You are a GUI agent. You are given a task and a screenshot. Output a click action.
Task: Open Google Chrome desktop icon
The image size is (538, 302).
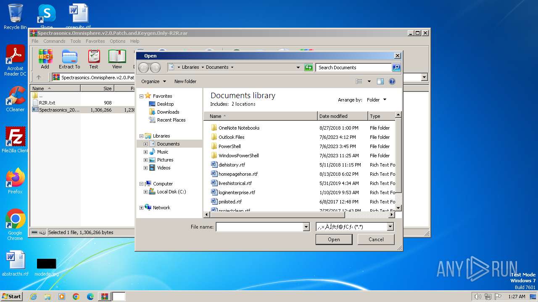pyautogui.click(x=15, y=225)
